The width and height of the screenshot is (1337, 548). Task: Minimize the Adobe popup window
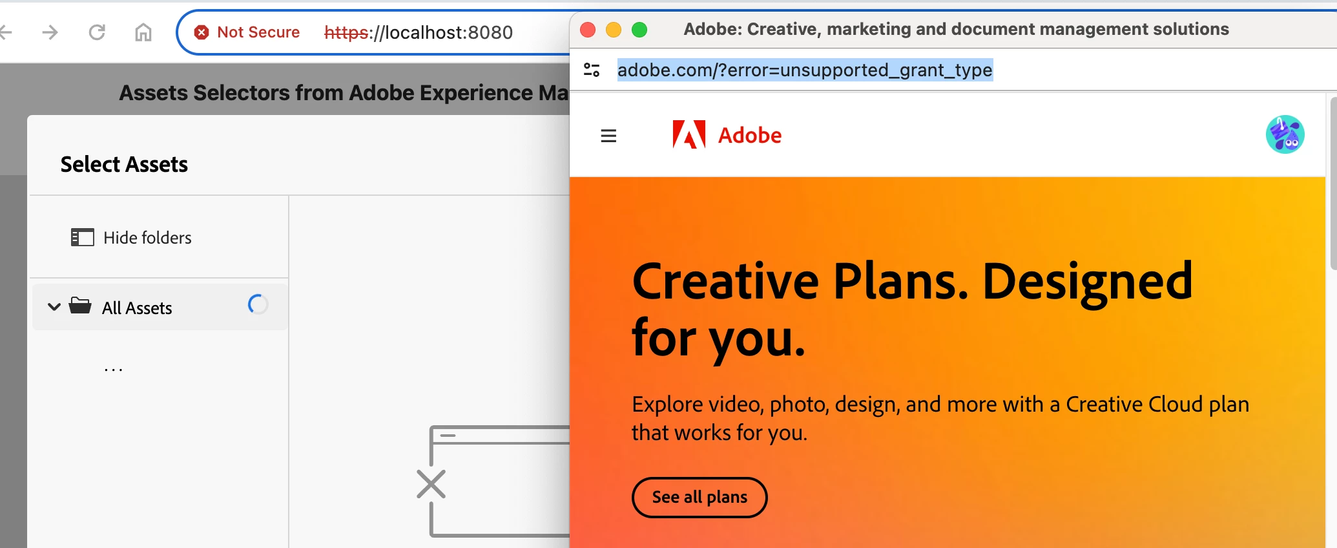tap(614, 30)
